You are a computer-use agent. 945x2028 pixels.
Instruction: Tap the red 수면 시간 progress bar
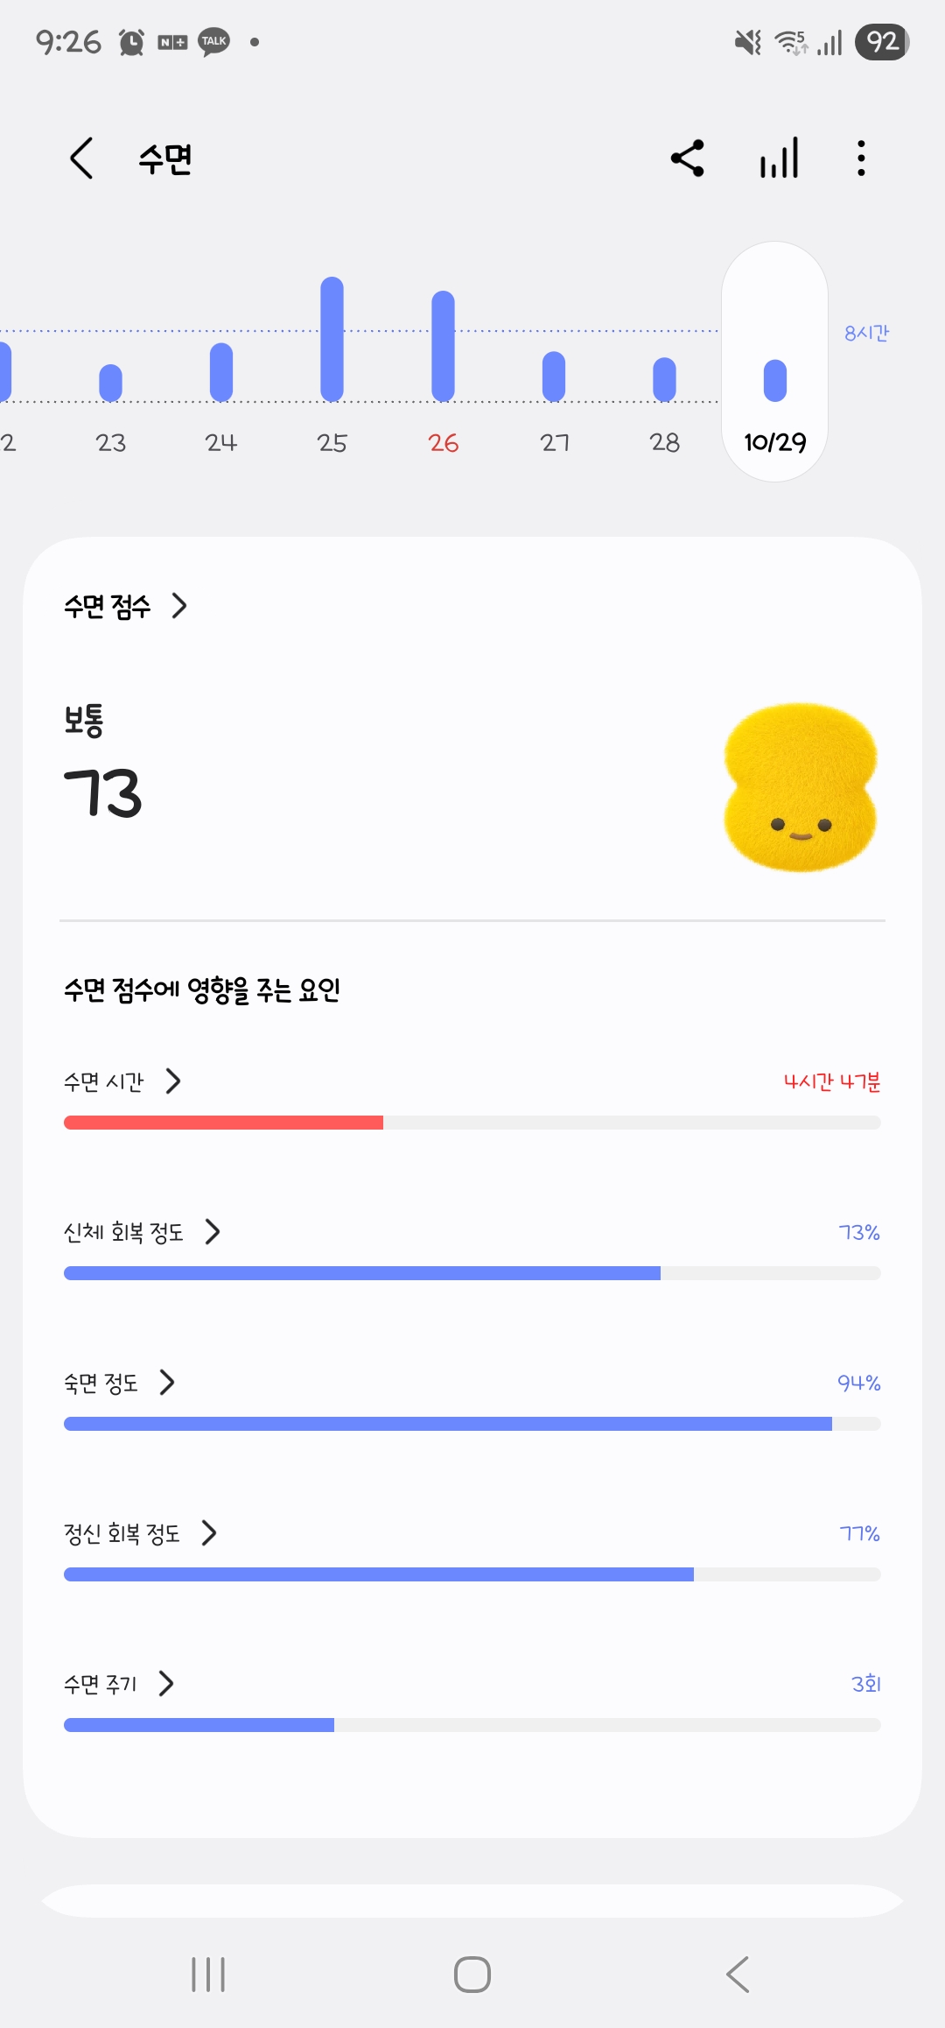[224, 1123]
